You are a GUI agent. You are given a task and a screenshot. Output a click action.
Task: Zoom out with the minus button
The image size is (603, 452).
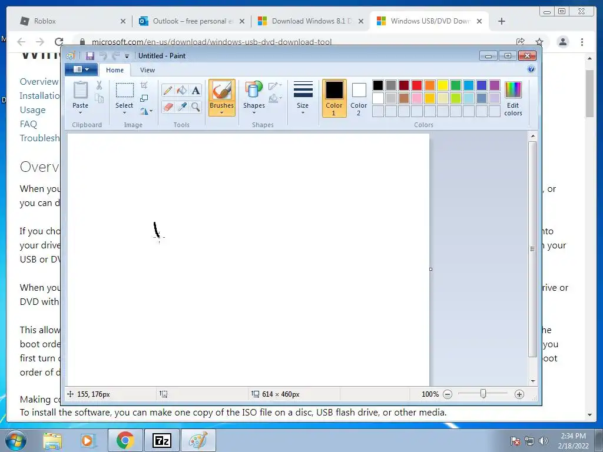[448, 394]
